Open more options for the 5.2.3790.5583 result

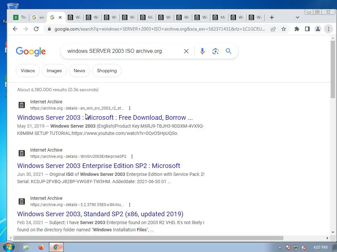(130, 205)
